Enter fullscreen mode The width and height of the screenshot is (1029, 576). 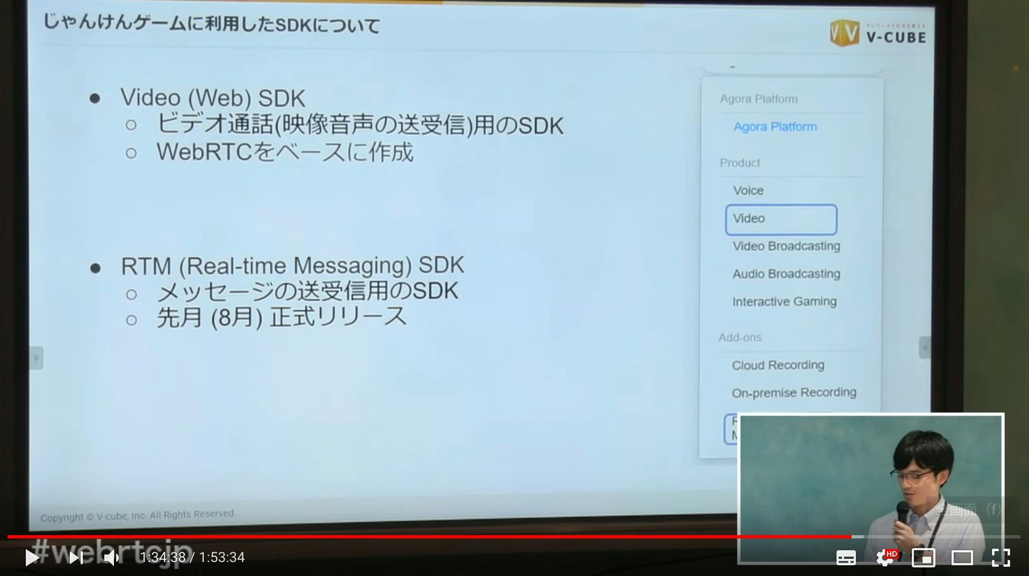coord(1001,558)
